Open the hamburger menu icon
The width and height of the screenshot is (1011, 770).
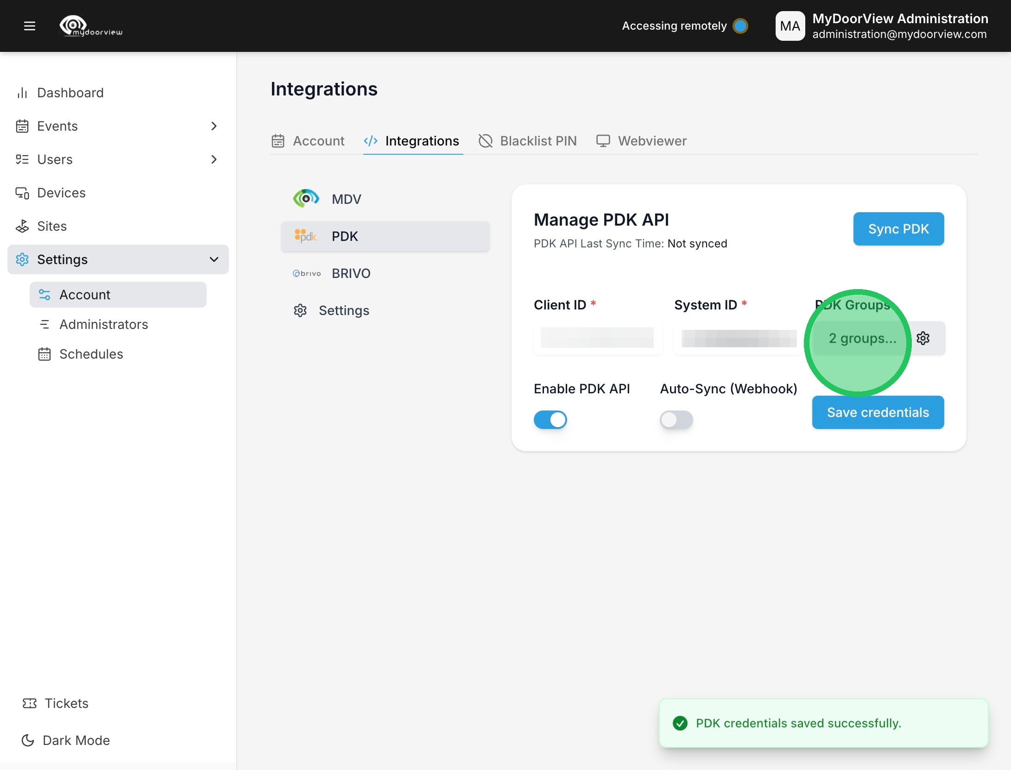pyautogui.click(x=30, y=26)
